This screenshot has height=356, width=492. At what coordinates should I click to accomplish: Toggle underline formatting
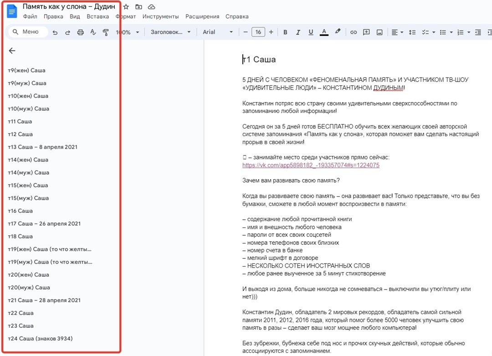point(311,32)
